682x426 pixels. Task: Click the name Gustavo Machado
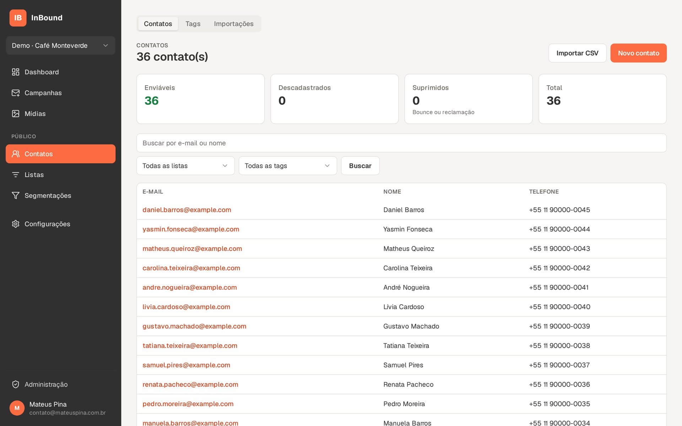[411, 326]
